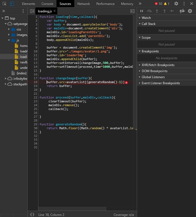This screenshot has height=217, width=196.
Task: Toggle pause on exceptions
Action: pyautogui.click(x=190, y=11)
